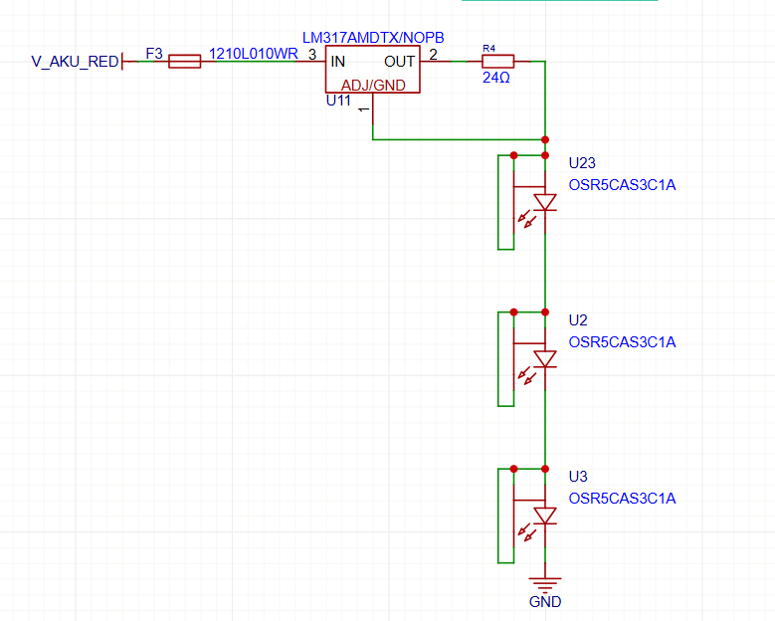775x621 pixels.
Task: Select the green wire loop left of U23
Action: point(498,202)
